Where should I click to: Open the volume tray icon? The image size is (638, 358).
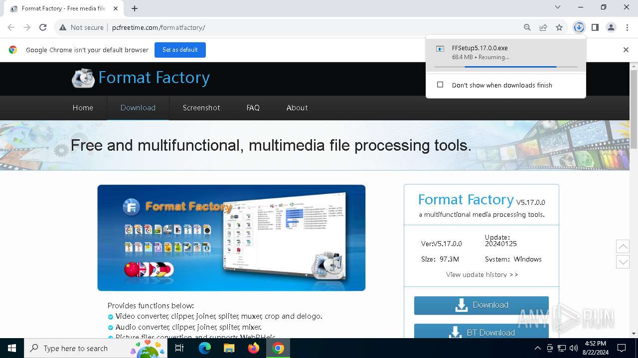point(573,348)
